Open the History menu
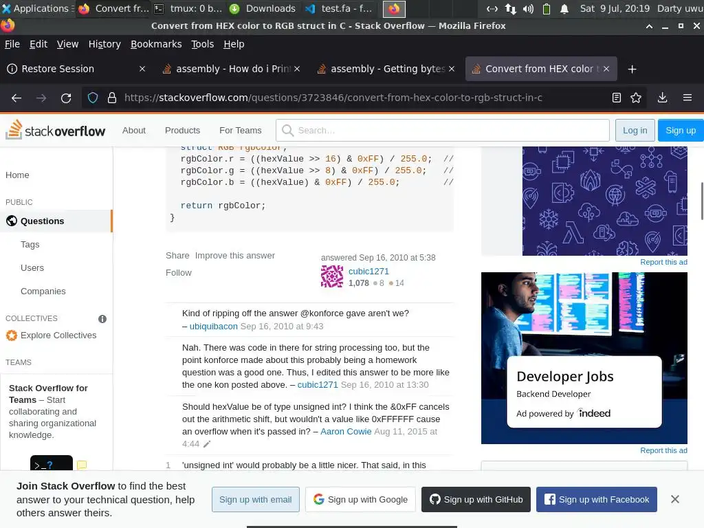This screenshot has width=704, height=528. coord(104,44)
